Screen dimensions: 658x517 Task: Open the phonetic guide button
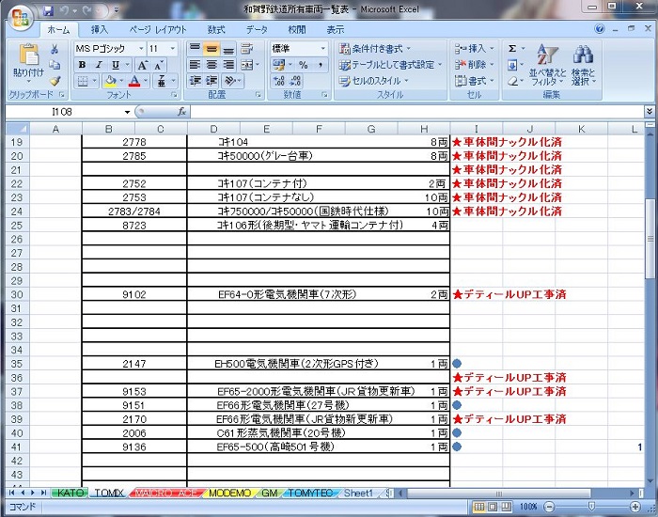tap(162, 81)
